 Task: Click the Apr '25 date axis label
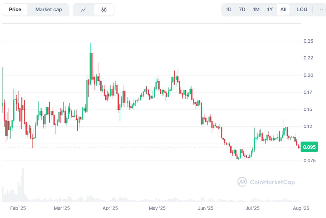[110, 208]
